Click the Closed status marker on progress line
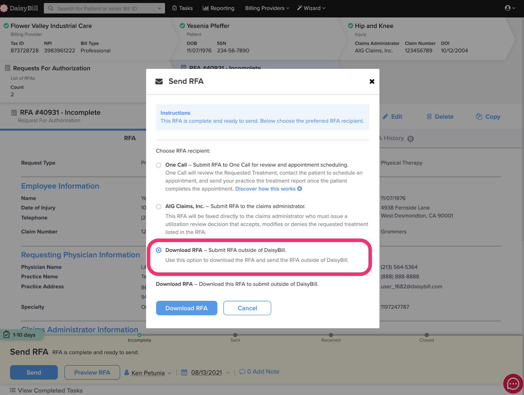This screenshot has width=524, height=395. coord(426,335)
